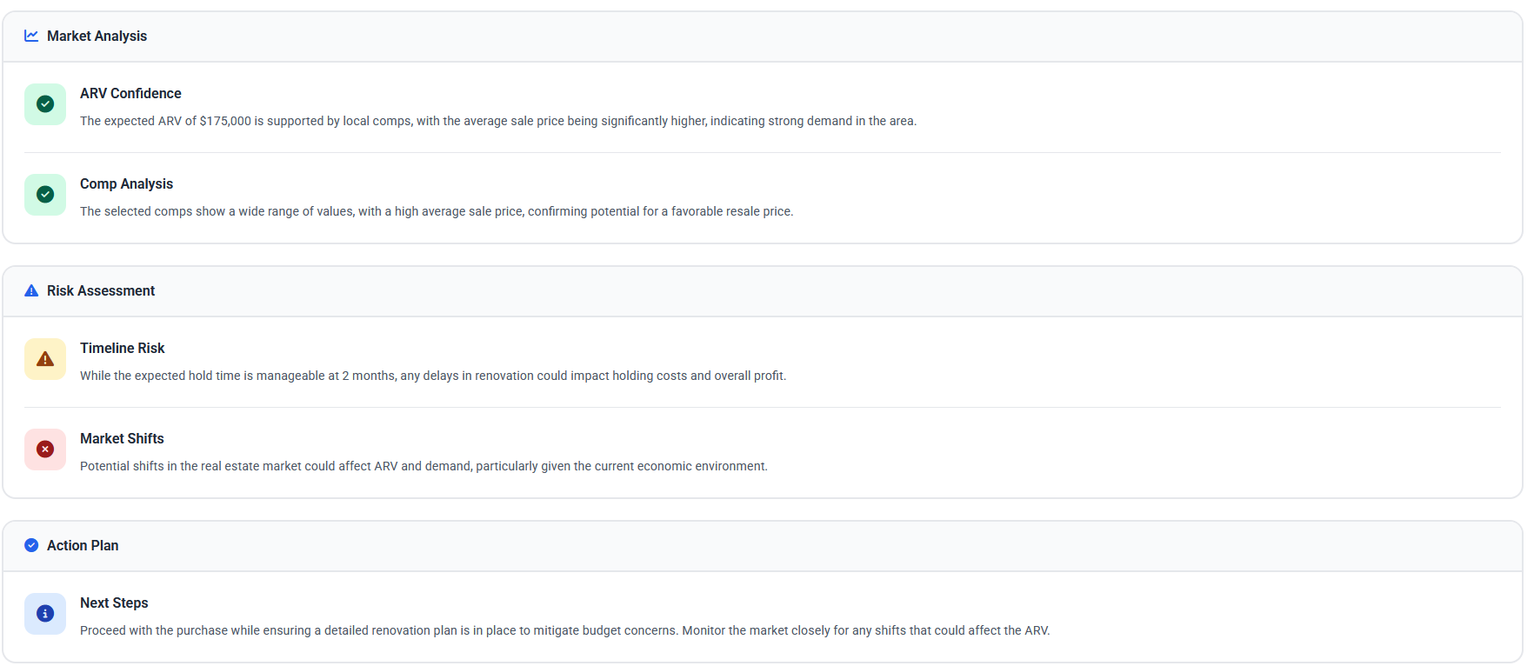
Task: Click the red X icon for Market Shifts
Action: (x=45, y=450)
